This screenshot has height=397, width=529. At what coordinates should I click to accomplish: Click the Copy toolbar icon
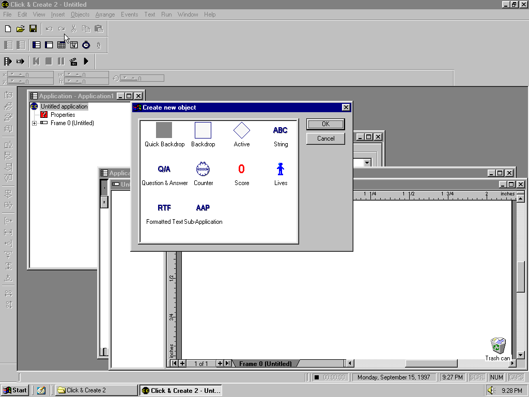pos(86,29)
